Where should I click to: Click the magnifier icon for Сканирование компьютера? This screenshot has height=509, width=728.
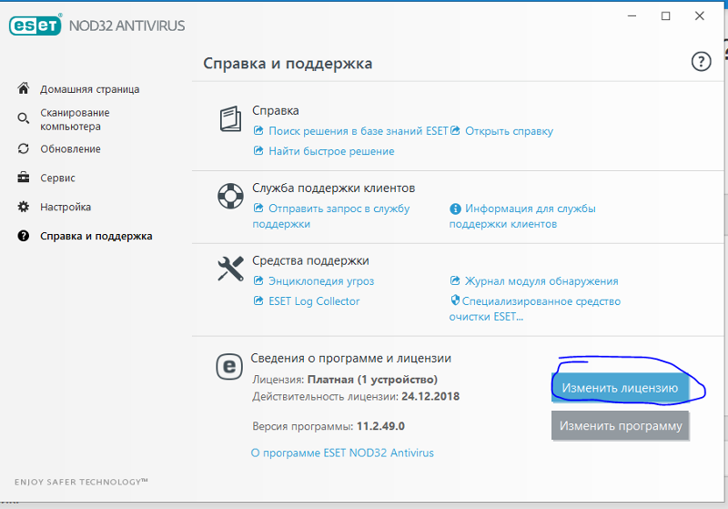tap(24, 119)
